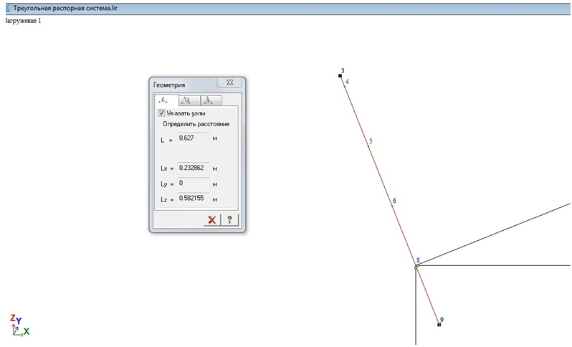This screenshot has height=347, width=572.
Task: Select node 5 on the inclined rod
Action: coord(368,146)
